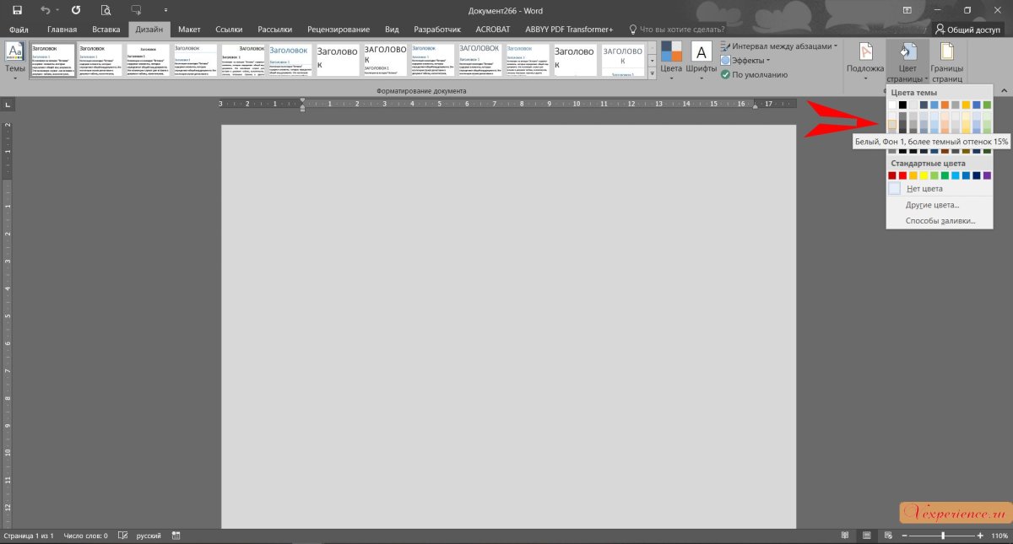Open the ACROBAT tab

point(493,30)
